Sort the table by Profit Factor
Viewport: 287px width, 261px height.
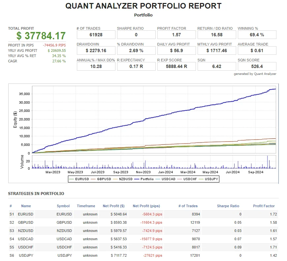(x=264, y=206)
